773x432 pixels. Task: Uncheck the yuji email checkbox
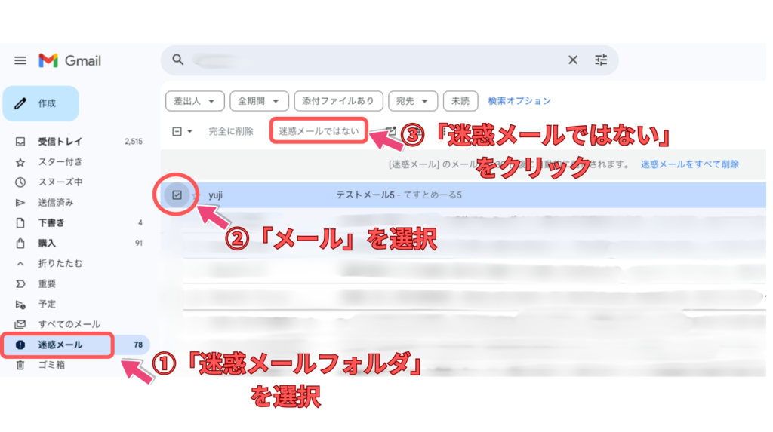(x=177, y=195)
